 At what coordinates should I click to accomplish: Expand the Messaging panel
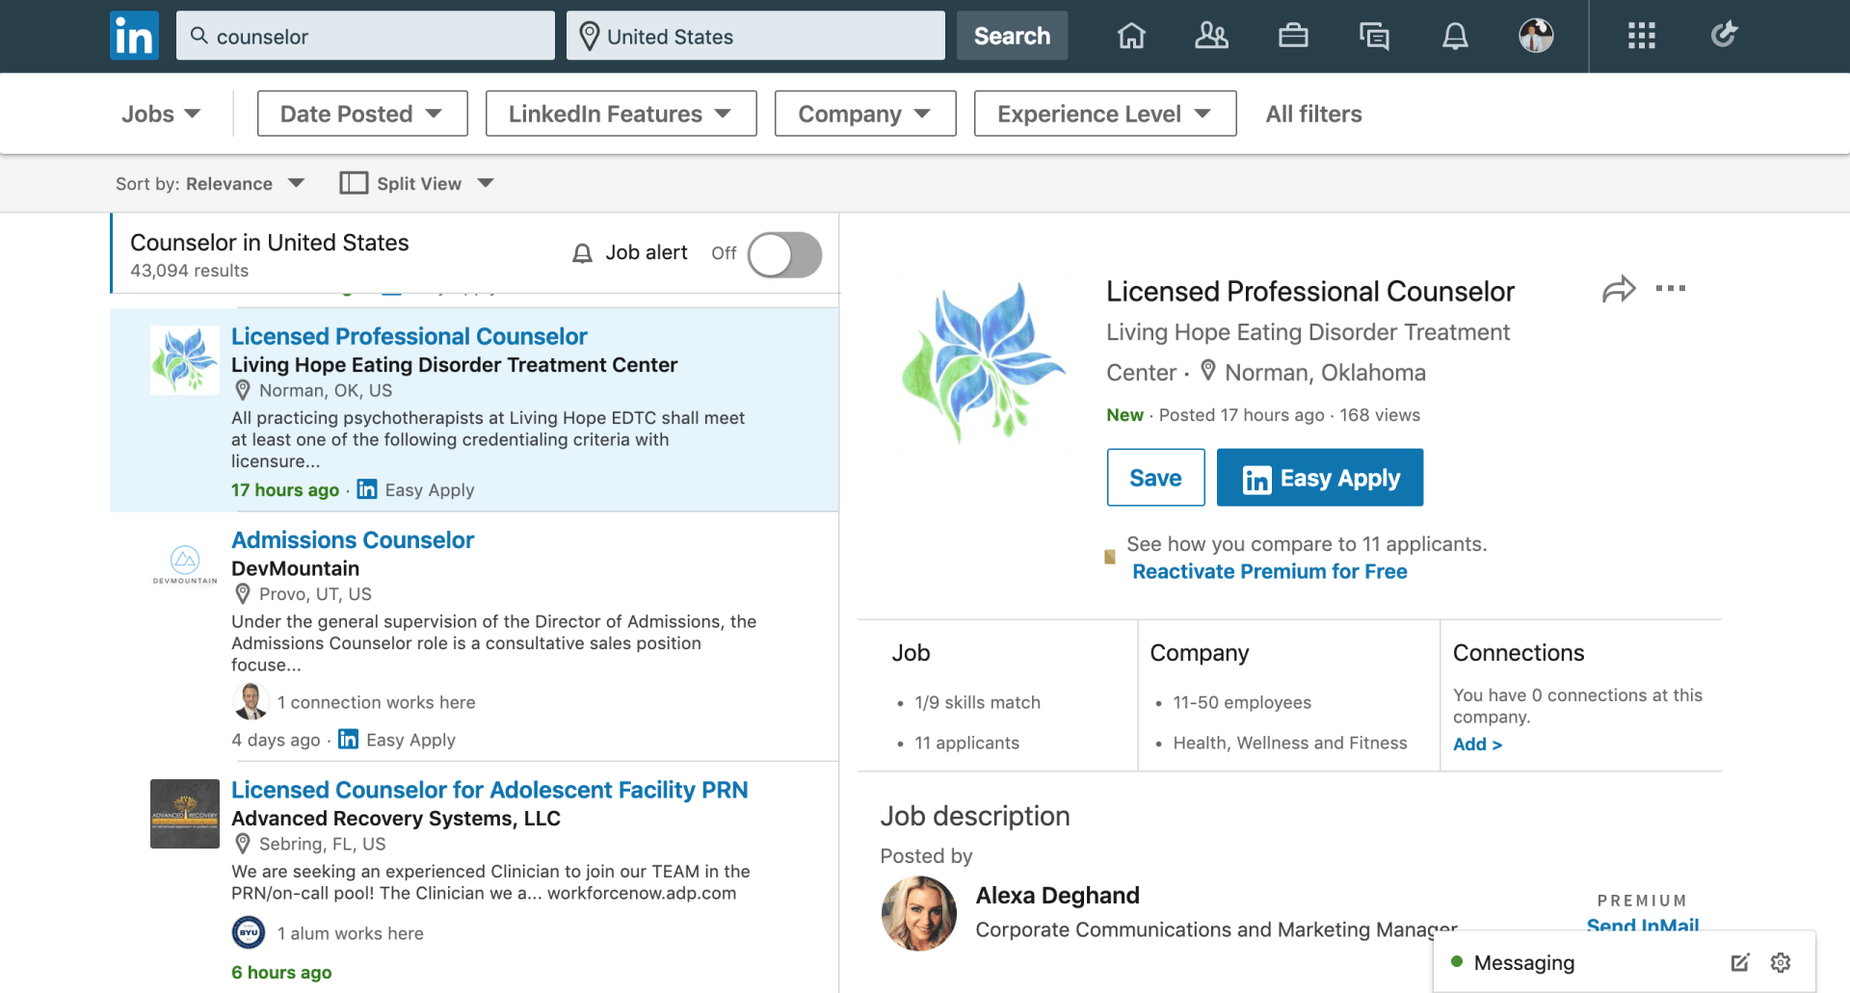1524,962
